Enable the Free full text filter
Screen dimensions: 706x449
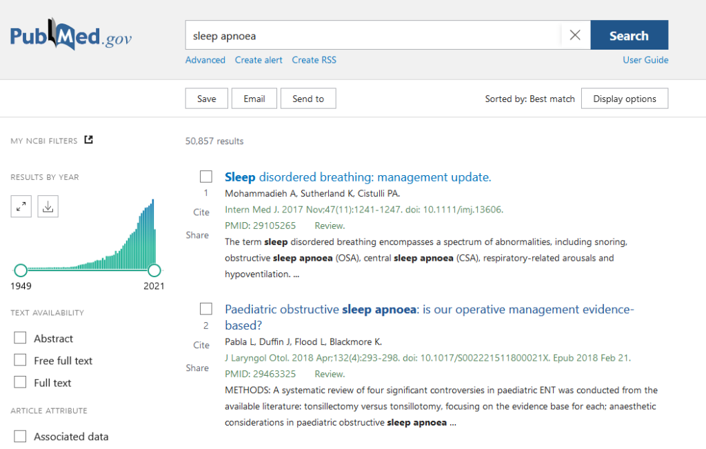(x=21, y=360)
